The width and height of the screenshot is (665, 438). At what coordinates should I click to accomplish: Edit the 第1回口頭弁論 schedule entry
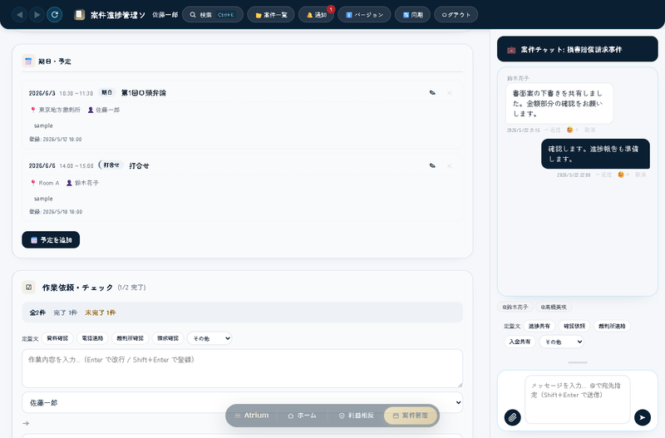(x=432, y=92)
